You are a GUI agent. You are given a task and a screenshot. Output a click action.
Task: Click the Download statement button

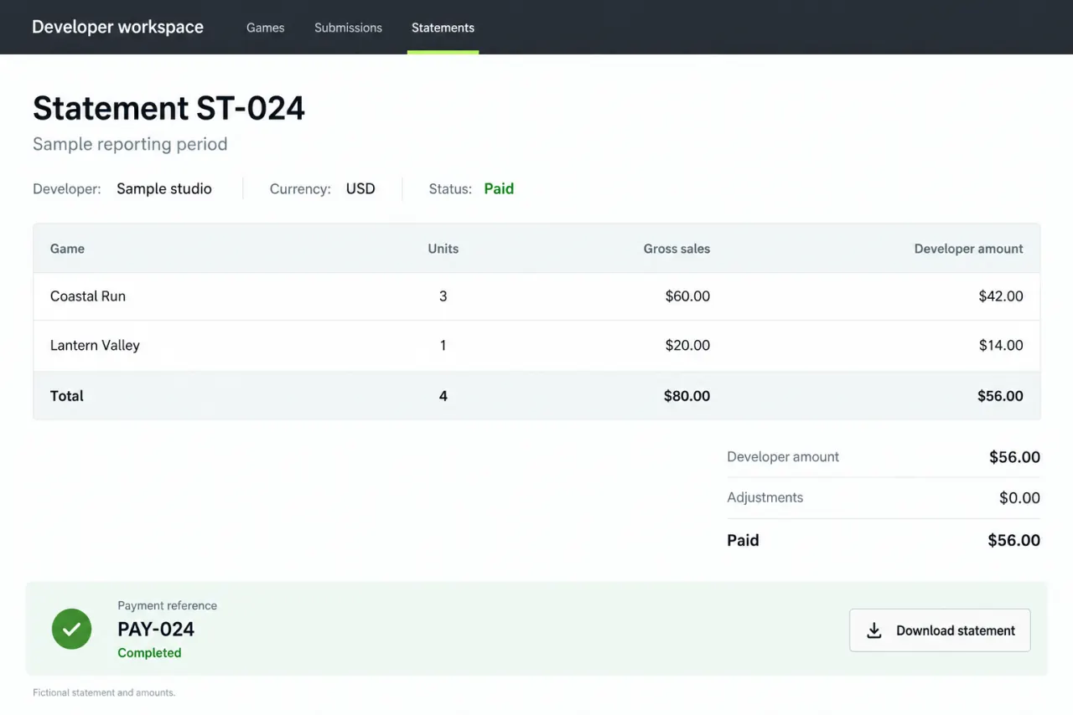pyautogui.click(x=940, y=630)
